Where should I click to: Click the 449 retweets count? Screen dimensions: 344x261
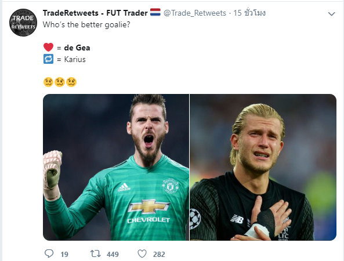pos(113,255)
